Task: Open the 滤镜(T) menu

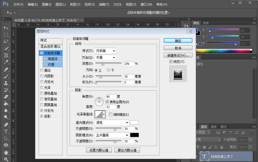Action: coord(104,4)
